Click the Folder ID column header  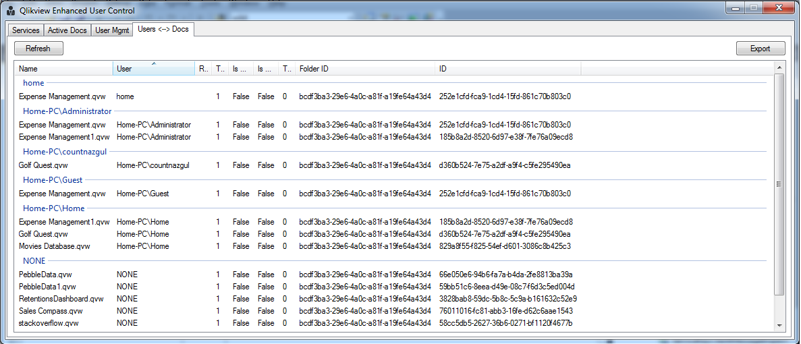click(365, 68)
